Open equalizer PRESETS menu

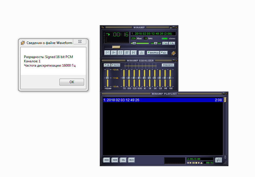click(168, 65)
